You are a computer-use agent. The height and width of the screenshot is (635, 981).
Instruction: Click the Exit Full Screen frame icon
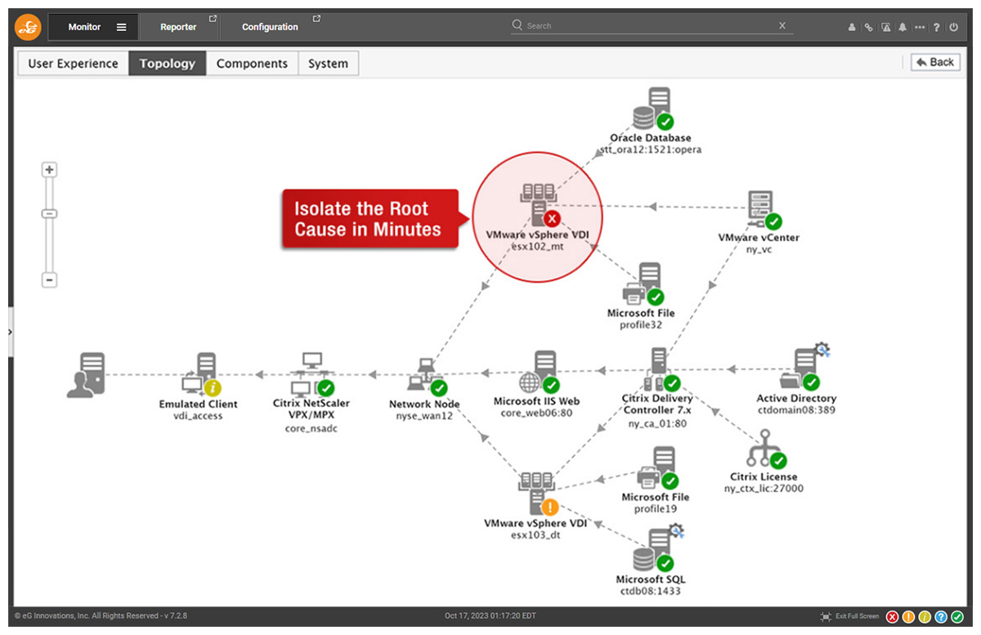pos(826,616)
